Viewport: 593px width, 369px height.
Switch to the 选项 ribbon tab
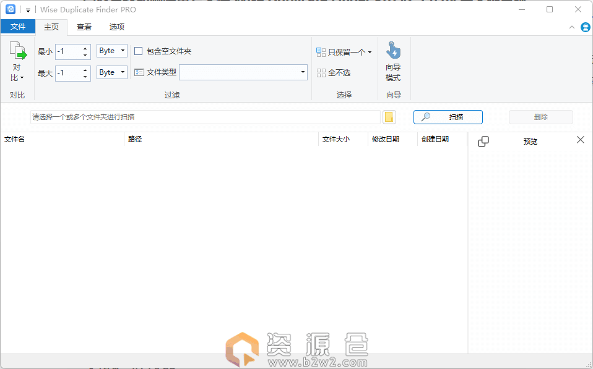coord(116,27)
